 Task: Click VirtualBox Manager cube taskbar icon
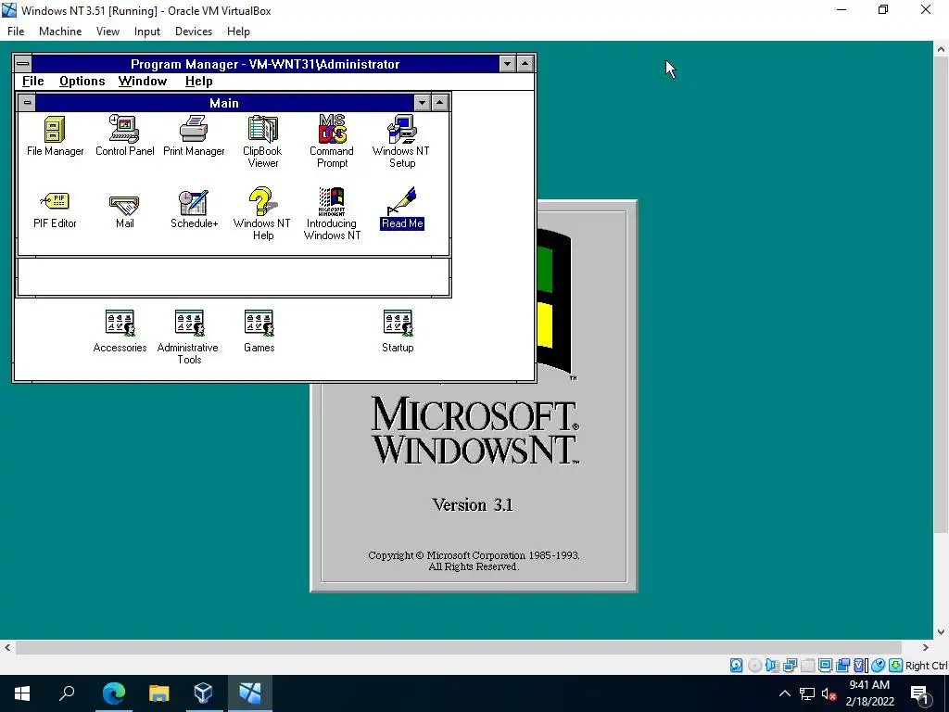pyautogui.click(x=203, y=693)
